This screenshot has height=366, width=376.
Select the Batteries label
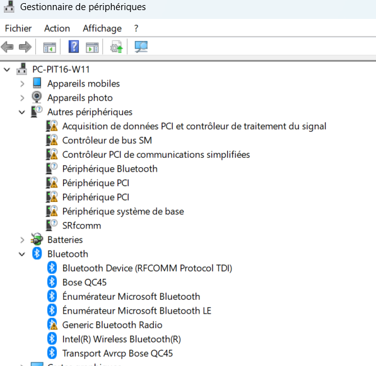click(x=65, y=240)
